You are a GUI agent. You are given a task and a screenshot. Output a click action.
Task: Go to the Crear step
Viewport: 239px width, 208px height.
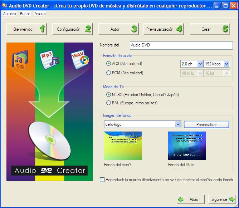(x=210, y=29)
